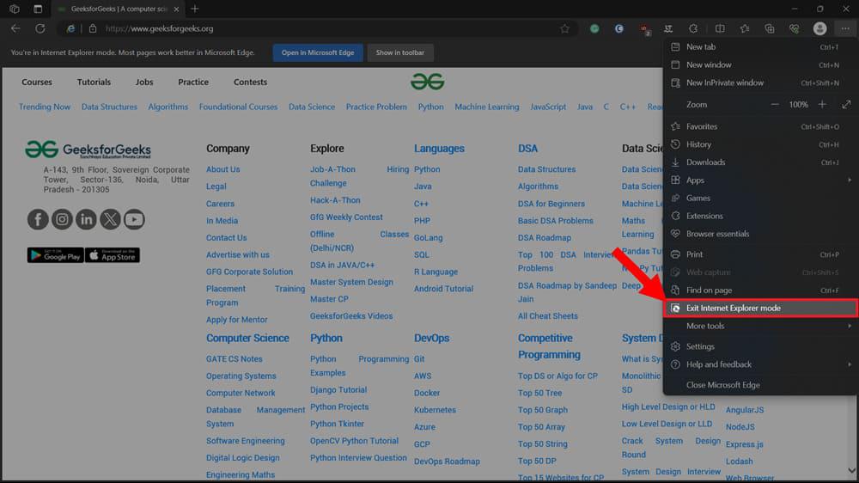The width and height of the screenshot is (859, 483).
Task: Open Browser essentials heart icon in toolbar
Action: click(794, 28)
